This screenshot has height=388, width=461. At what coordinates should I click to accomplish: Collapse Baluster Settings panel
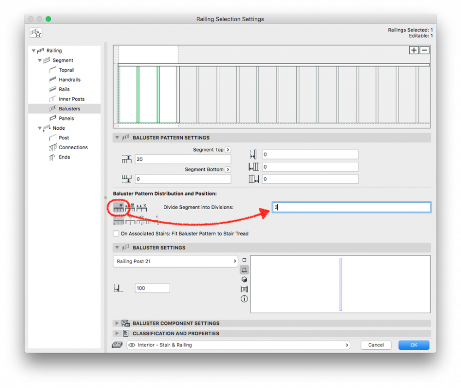tap(117, 248)
